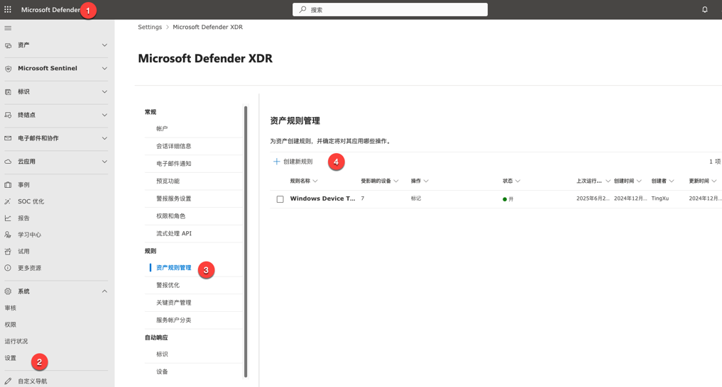Expand the 电子邮件和协作 chevron
This screenshot has width=722, height=387.
pos(104,138)
